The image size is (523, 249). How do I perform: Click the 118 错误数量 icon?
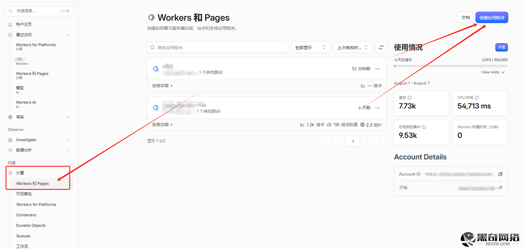(x=329, y=125)
